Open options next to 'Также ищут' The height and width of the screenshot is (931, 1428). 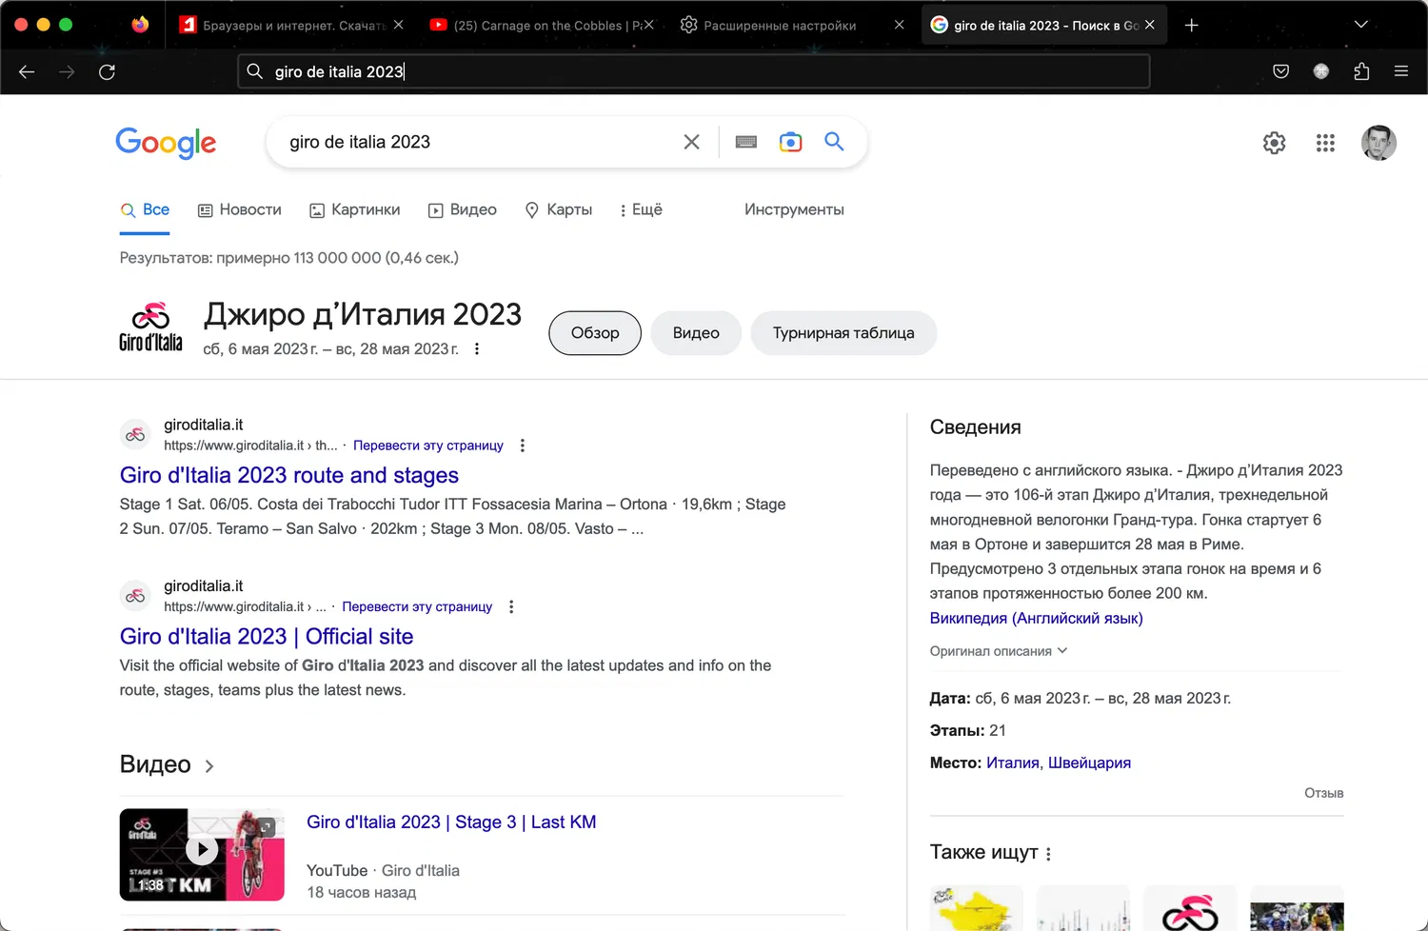click(1048, 854)
